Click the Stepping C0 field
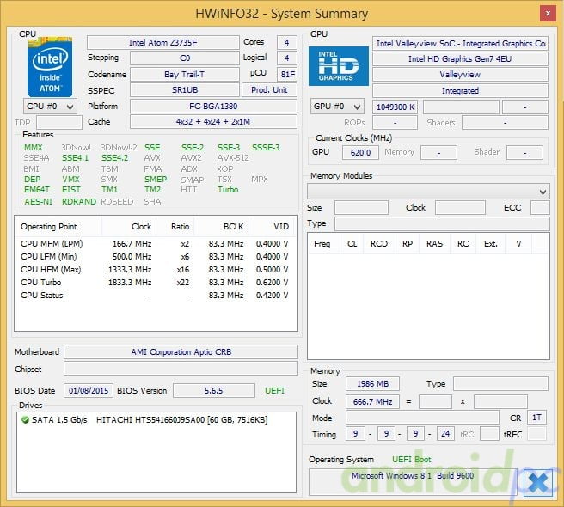 coord(185,58)
